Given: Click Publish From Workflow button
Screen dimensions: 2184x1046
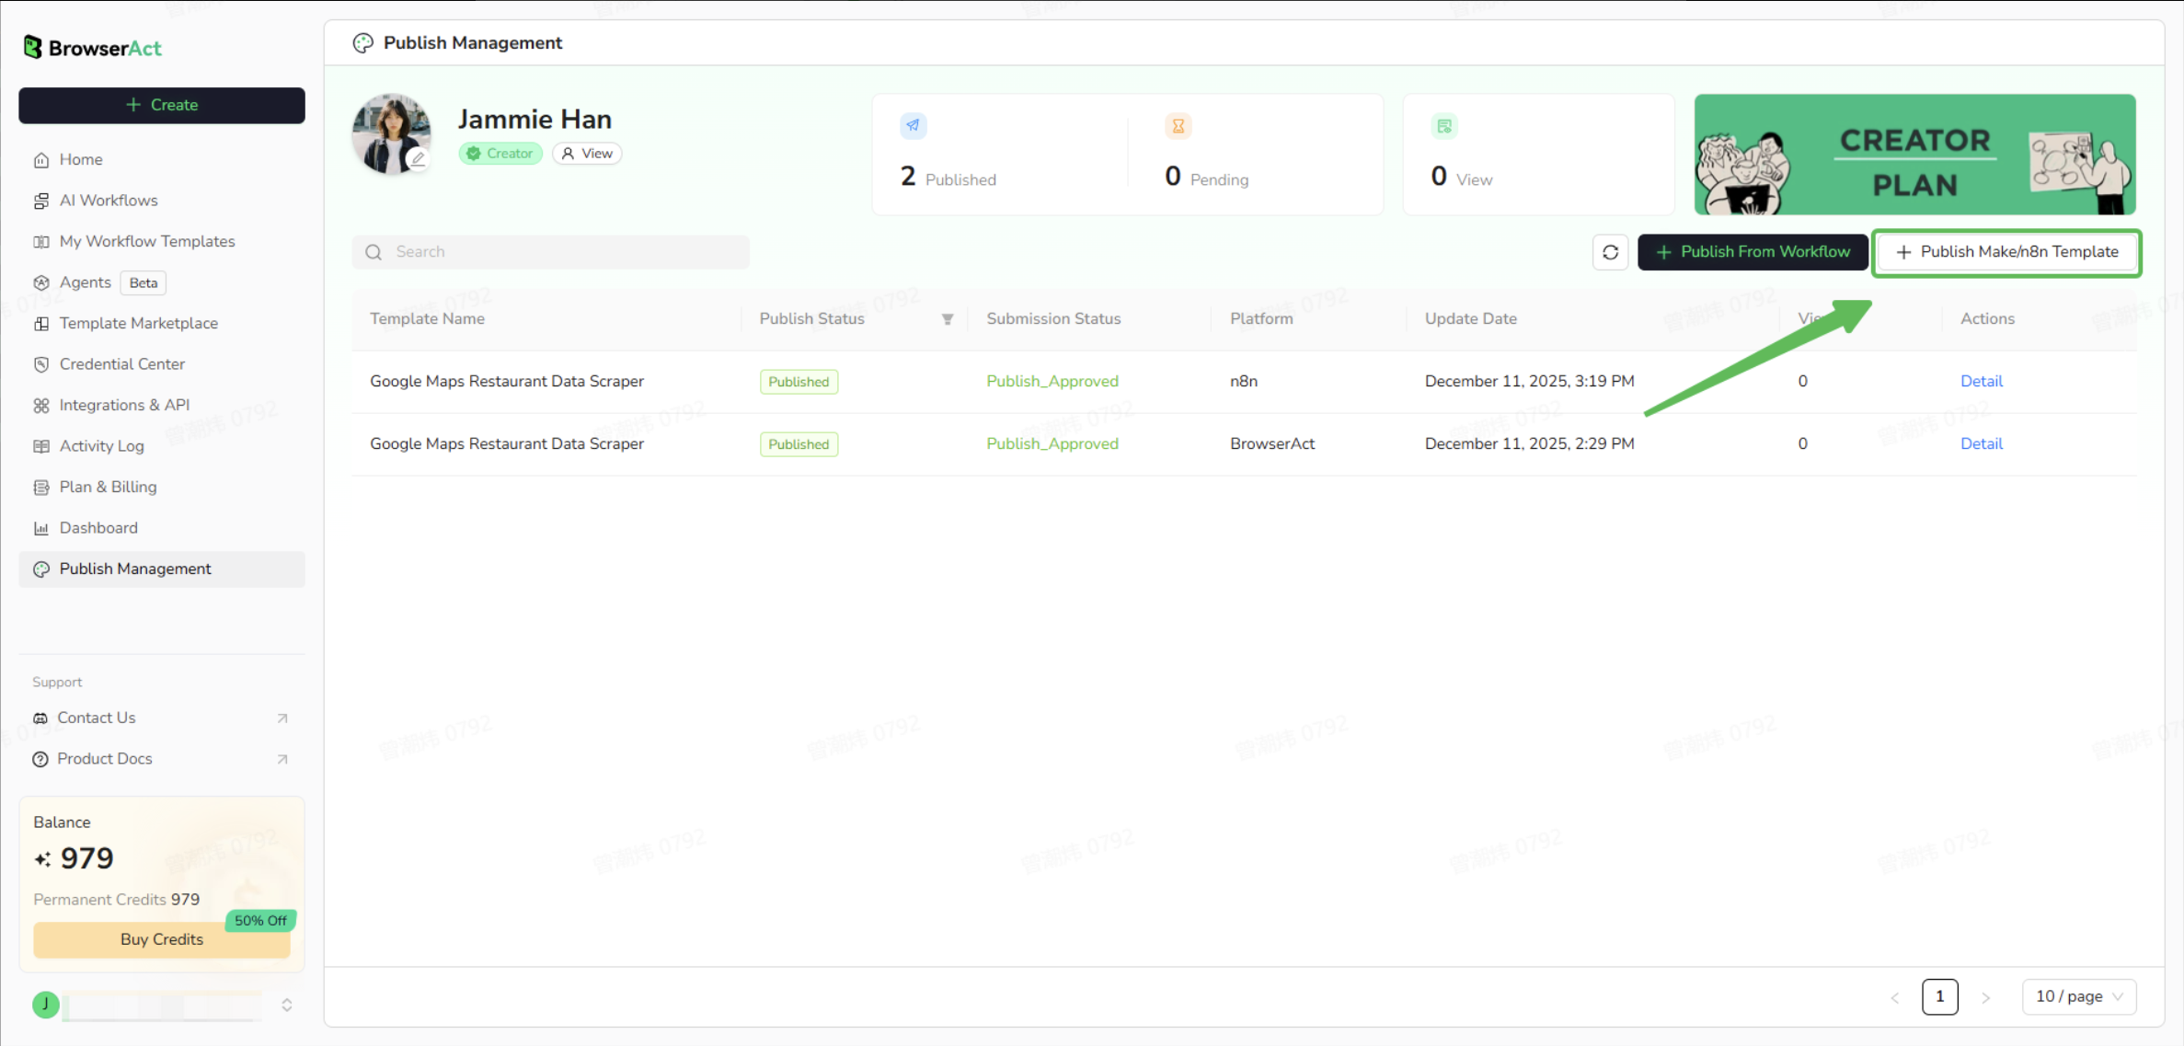Looking at the screenshot, I should (1753, 252).
